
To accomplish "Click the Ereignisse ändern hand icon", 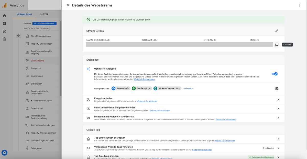I will point(88,100).
